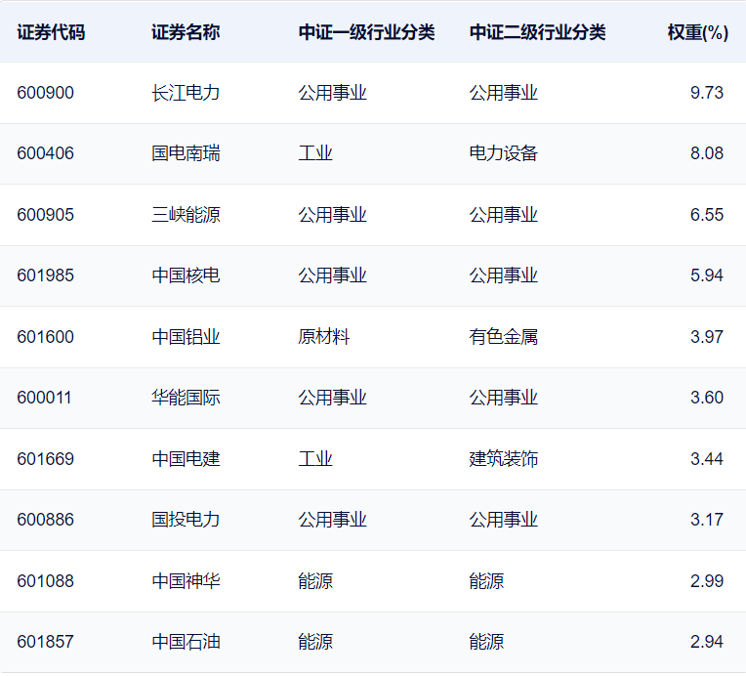The image size is (746, 676).
Task: Click the 证券代码 column header
Action: tap(51, 32)
